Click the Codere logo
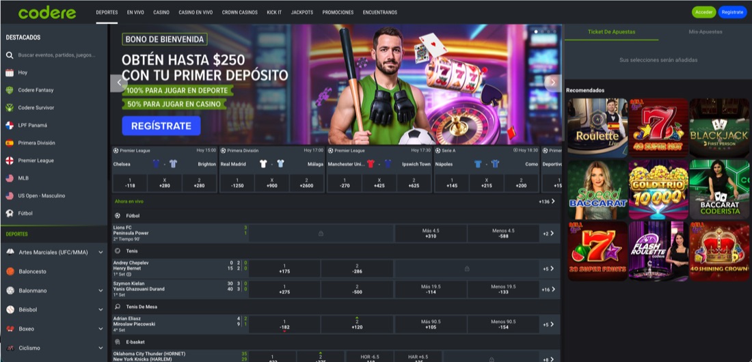This screenshot has height=362, width=752. (x=47, y=12)
